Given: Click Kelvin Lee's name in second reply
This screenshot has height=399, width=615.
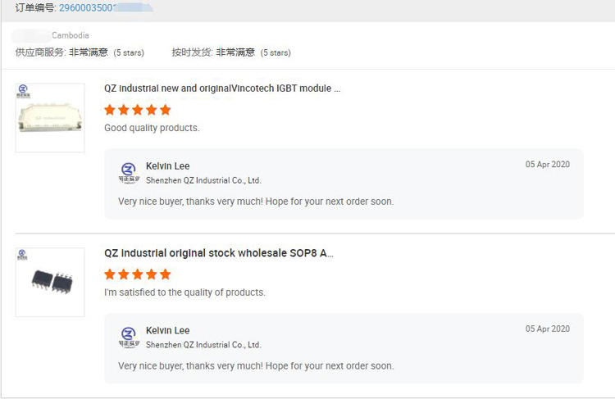Looking at the screenshot, I should point(167,330).
